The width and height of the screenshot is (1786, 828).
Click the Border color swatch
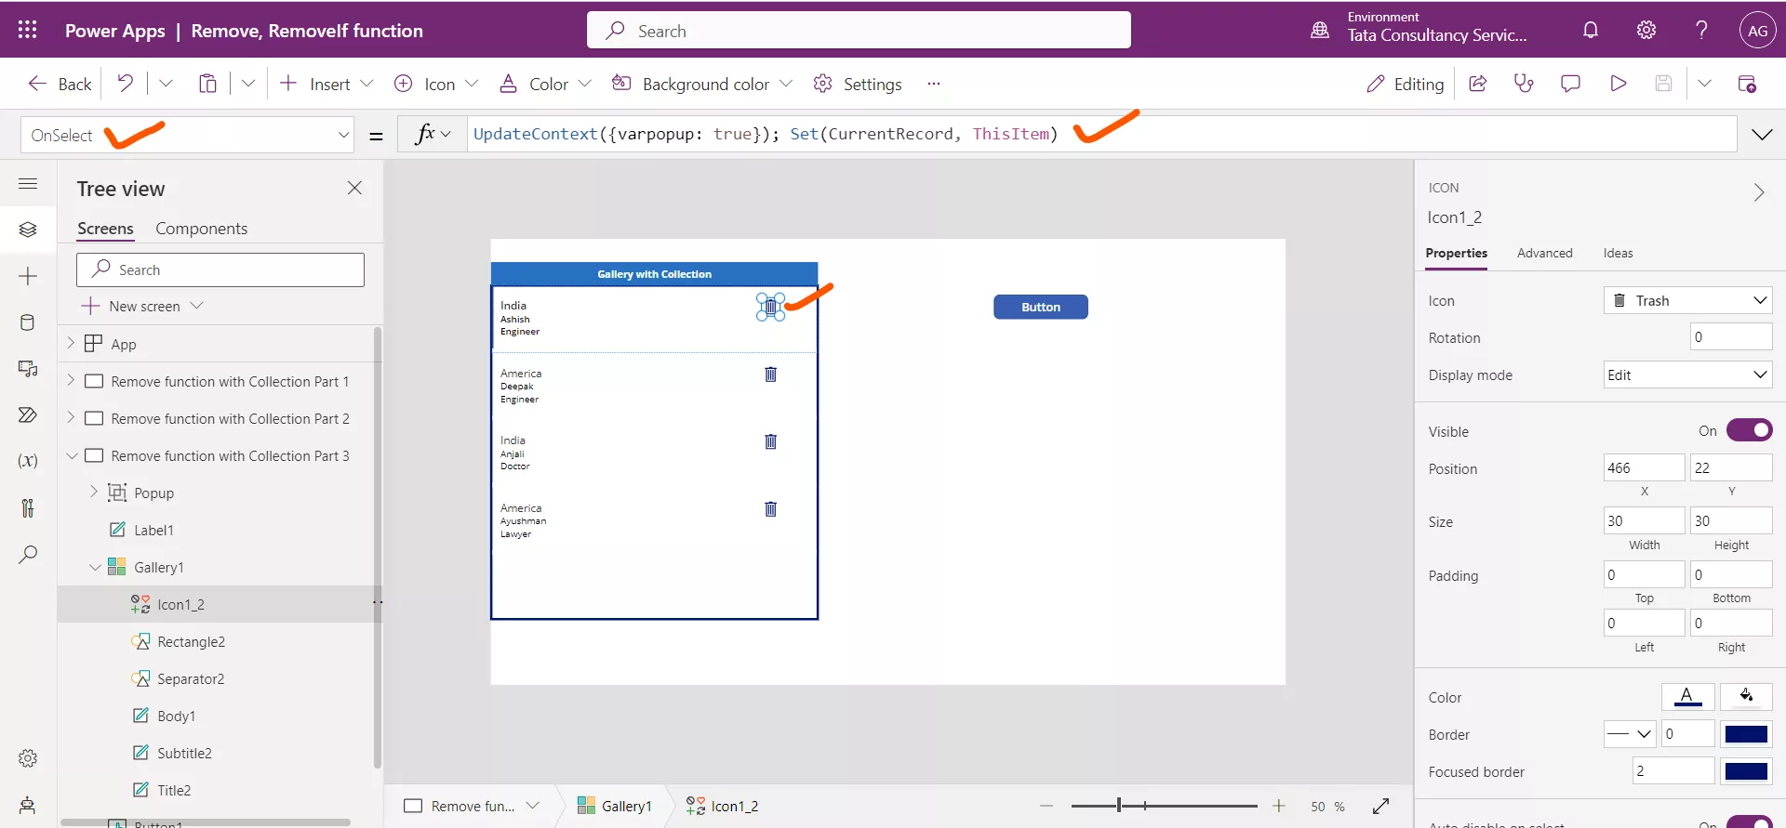click(x=1746, y=734)
